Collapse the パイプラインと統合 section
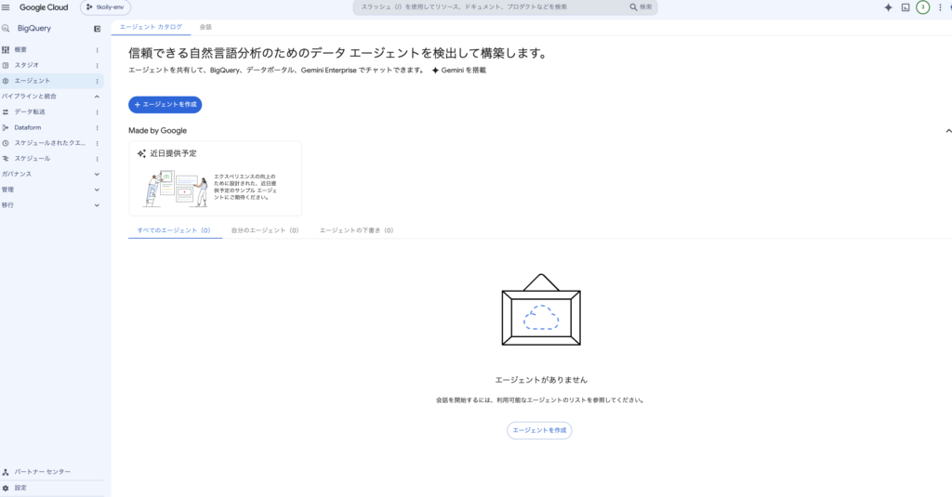 point(97,97)
